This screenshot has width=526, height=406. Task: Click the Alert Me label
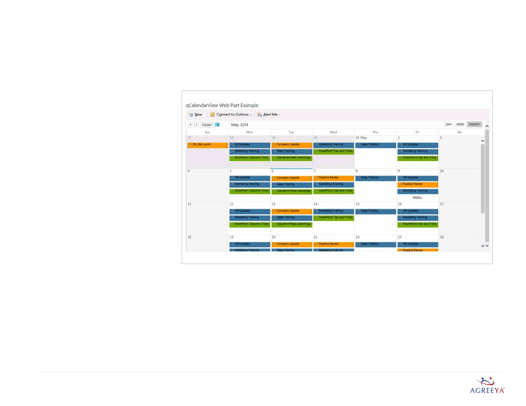click(x=270, y=115)
